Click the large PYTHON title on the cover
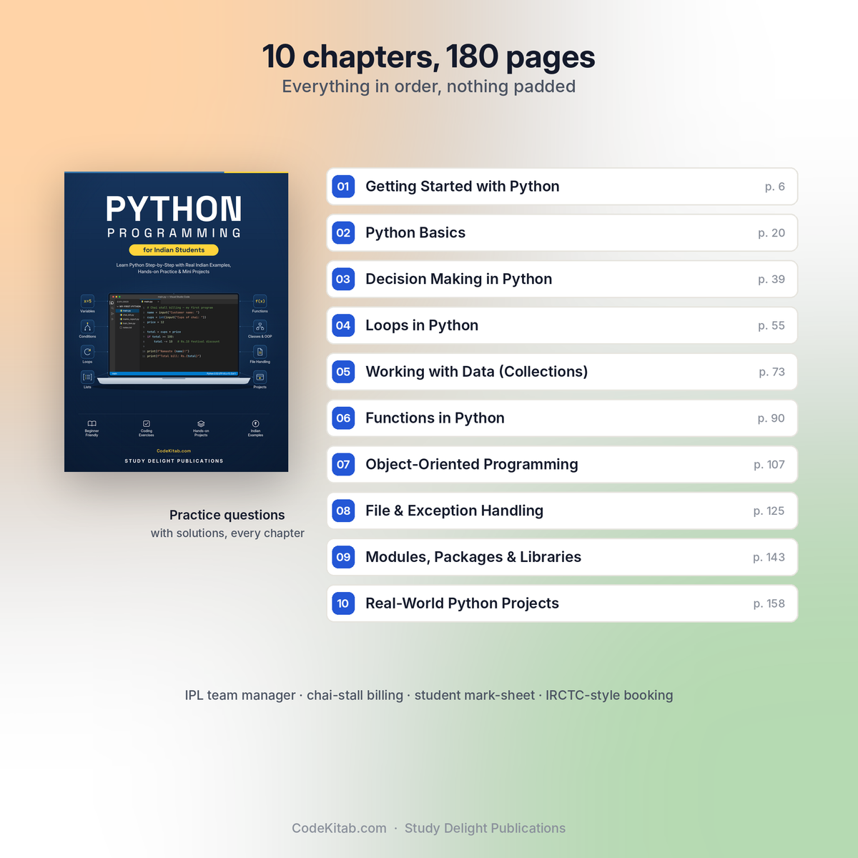 [x=174, y=209]
